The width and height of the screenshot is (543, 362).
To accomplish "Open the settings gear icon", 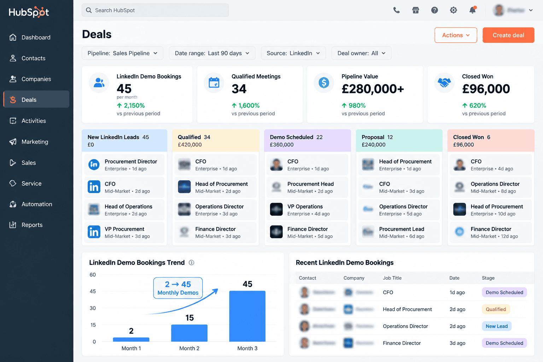I will 454,10.
